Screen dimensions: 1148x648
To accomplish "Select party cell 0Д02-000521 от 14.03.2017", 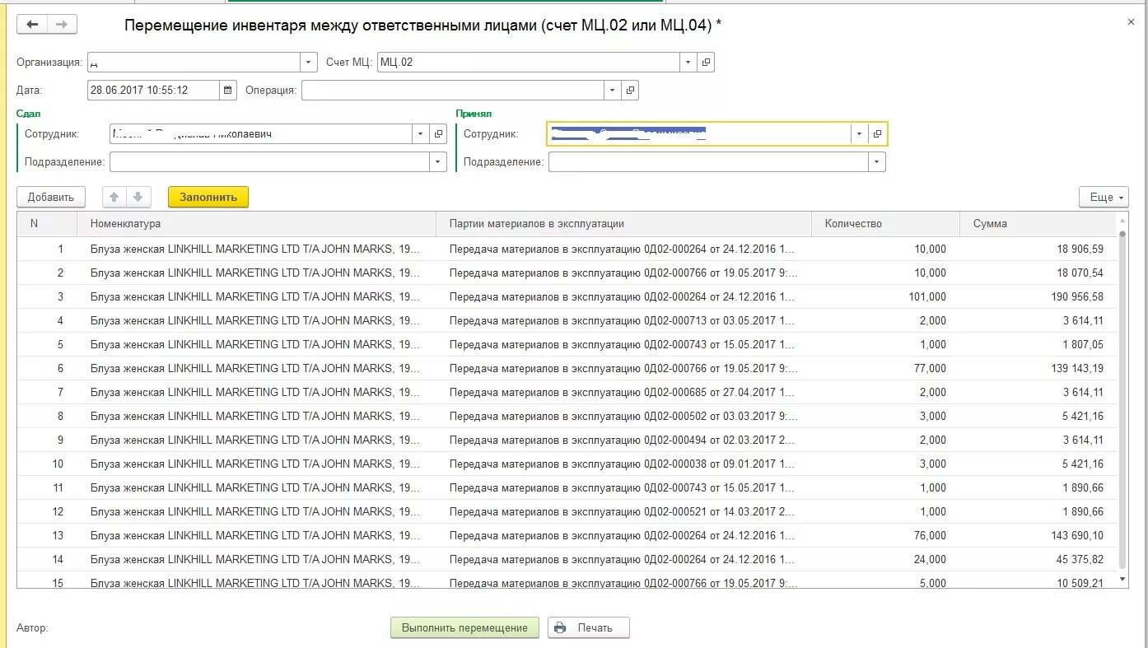I will [623, 511].
